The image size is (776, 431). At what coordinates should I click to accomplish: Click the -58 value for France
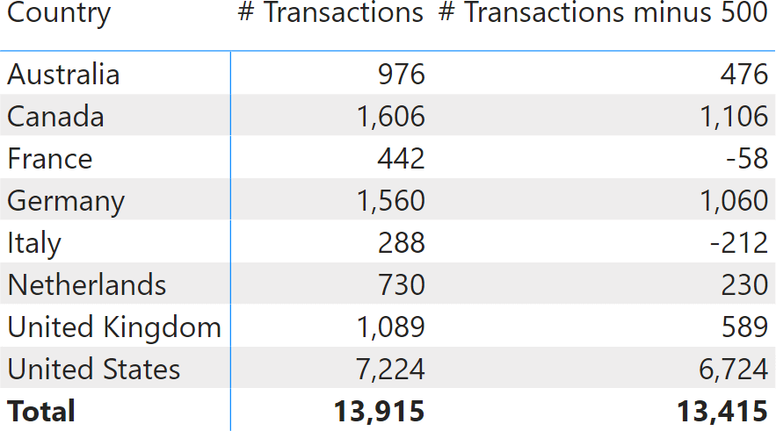pyautogui.click(x=747, y=159)
